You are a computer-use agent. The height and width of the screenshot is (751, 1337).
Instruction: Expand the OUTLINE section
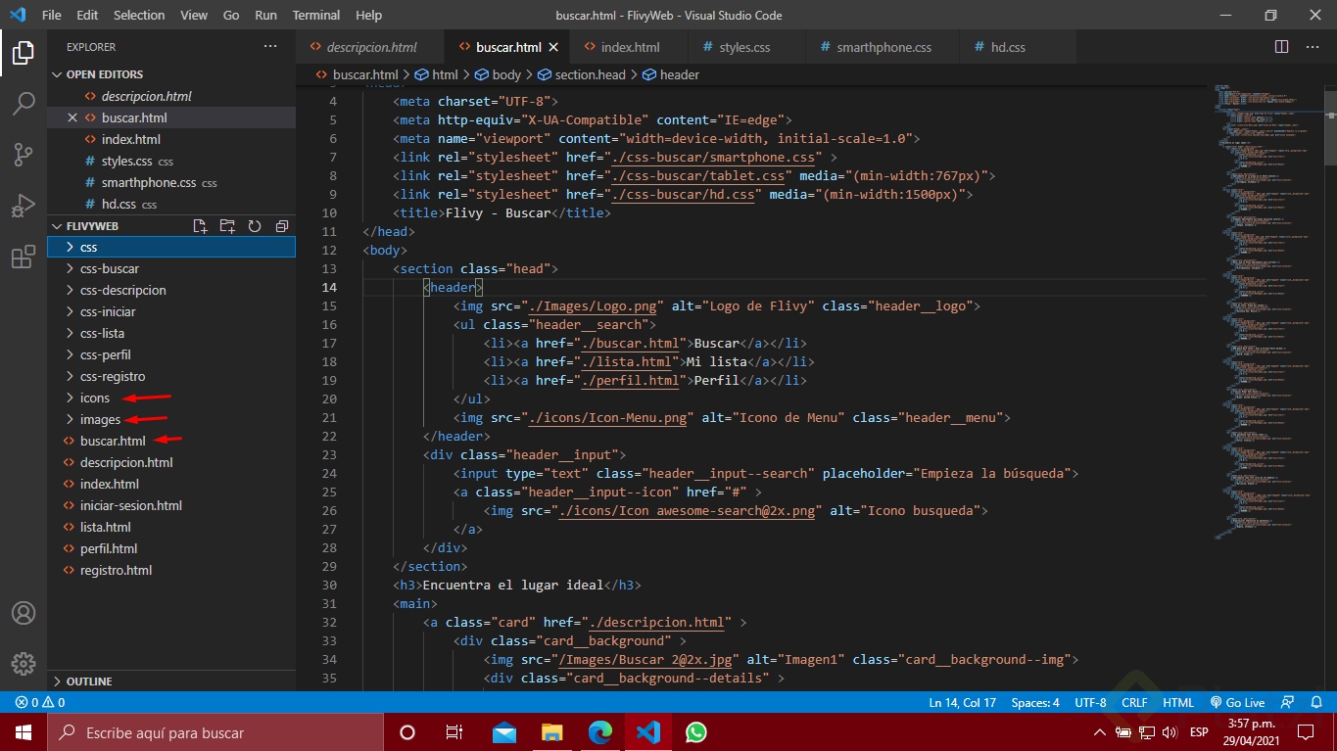(171, 681)
